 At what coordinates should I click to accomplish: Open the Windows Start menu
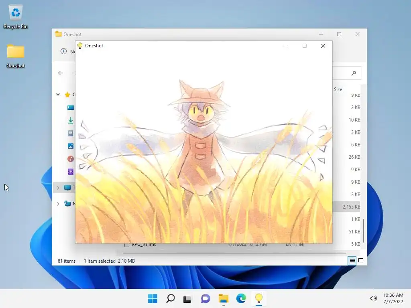coord(153,298)
